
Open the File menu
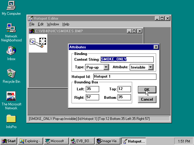click(32, 24)
